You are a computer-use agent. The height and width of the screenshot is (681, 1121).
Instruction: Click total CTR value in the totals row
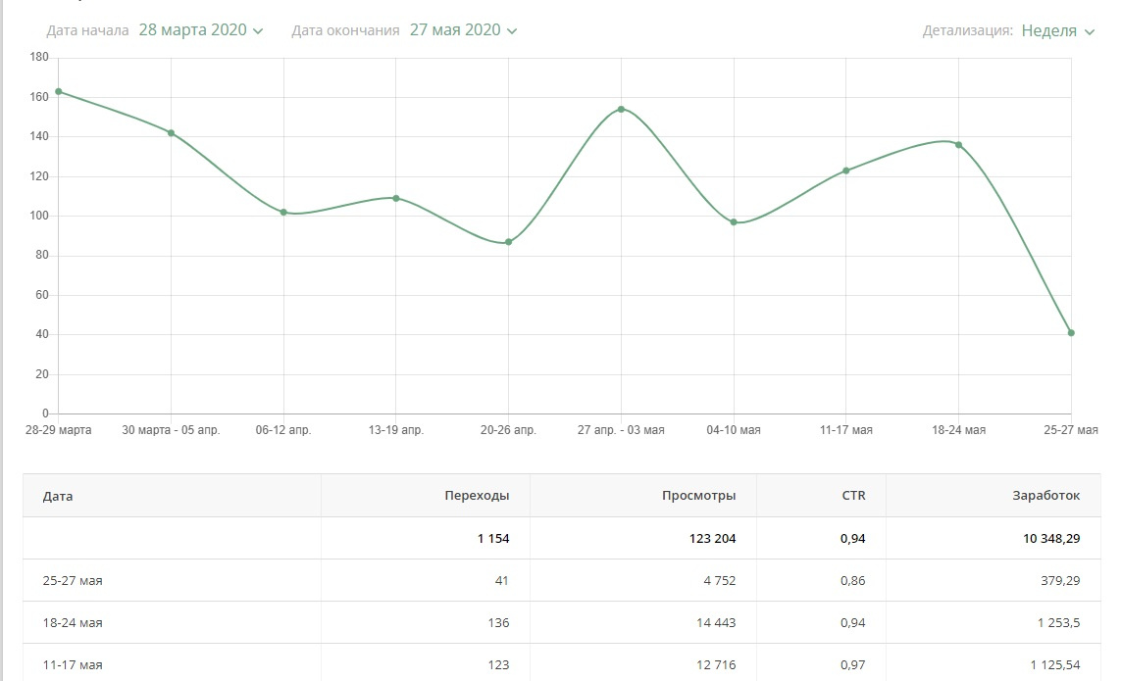[x=853, y=539]
